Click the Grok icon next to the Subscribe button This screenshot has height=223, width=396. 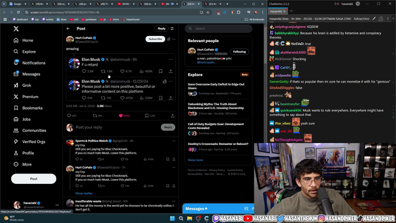(x=168, y=39)
